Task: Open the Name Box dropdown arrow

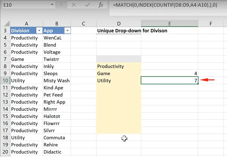Action: tap(52, 5)
